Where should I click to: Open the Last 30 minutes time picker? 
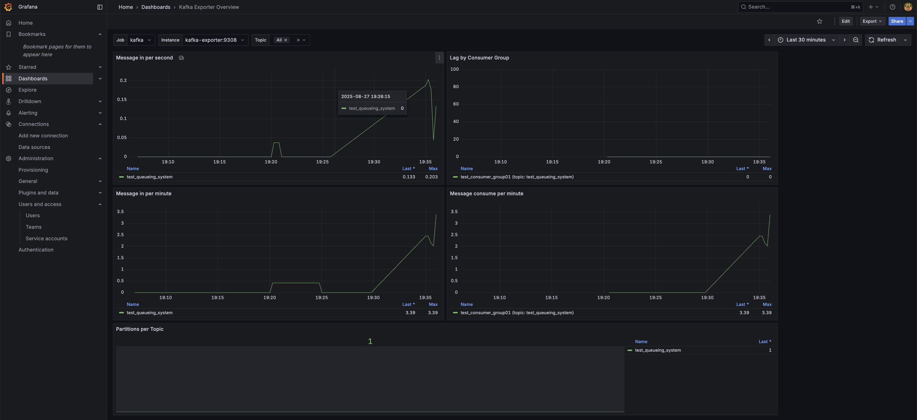pyautogui.click(x=806, y=40)
